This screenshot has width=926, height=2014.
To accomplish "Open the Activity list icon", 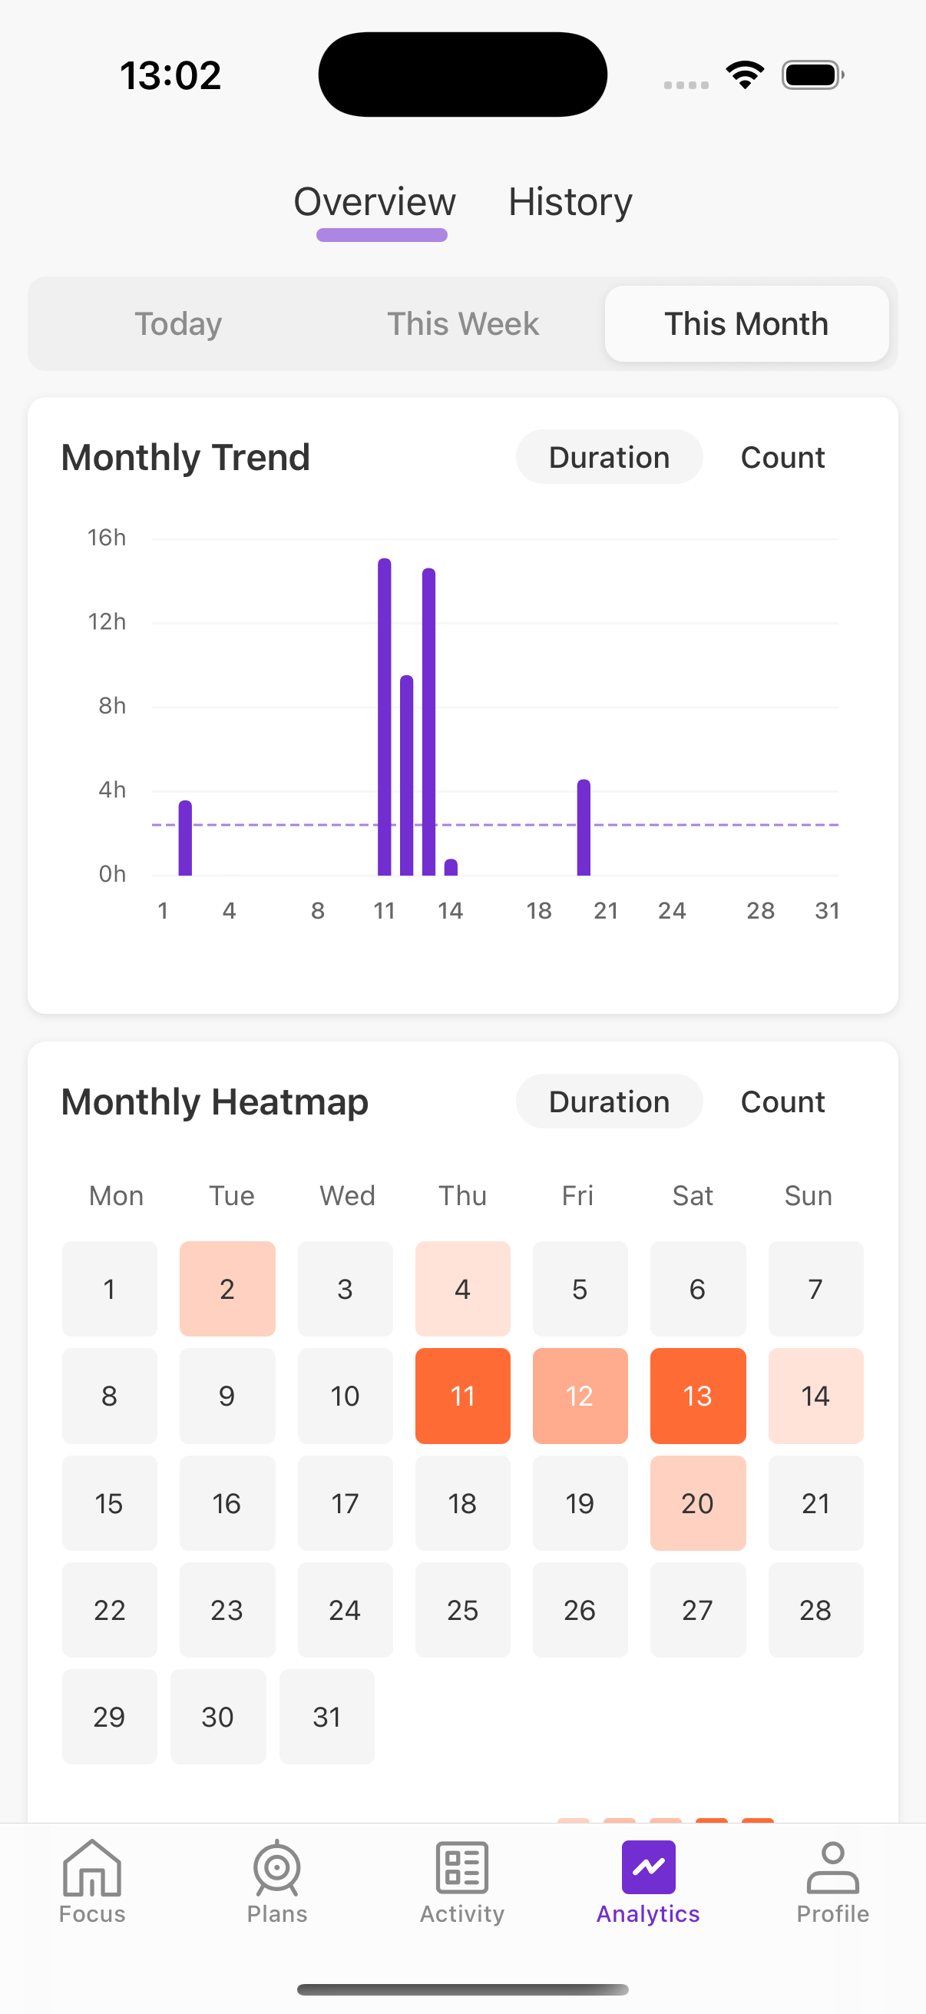I will 461,1869.
